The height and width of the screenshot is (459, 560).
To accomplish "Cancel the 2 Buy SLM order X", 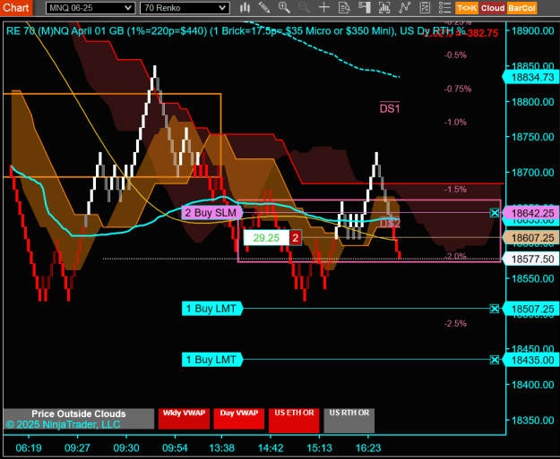I will point(495,213).
